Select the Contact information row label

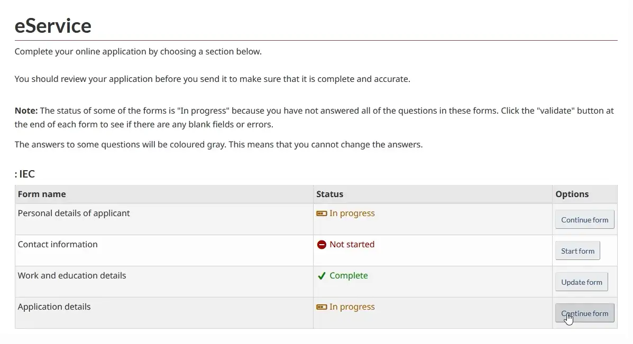point(58,244)
